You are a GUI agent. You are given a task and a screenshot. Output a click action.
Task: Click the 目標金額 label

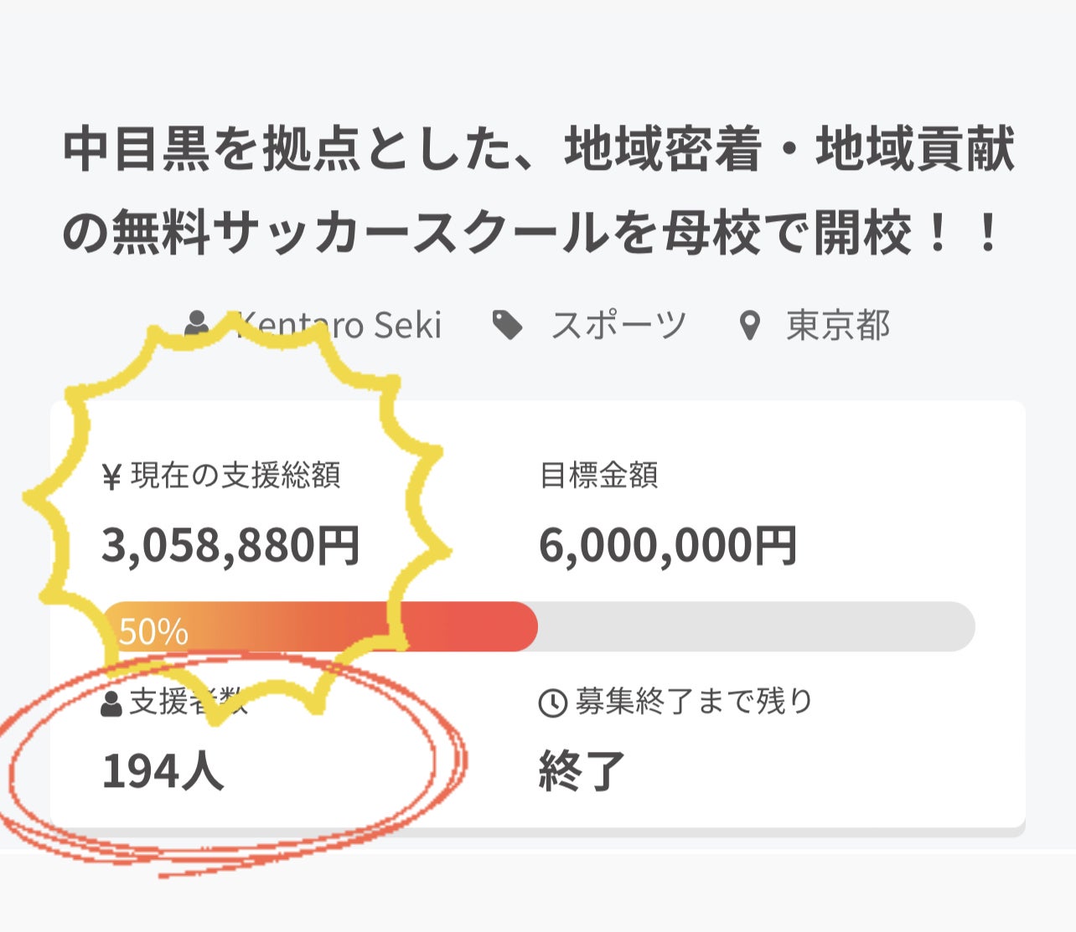coord(598,476)
